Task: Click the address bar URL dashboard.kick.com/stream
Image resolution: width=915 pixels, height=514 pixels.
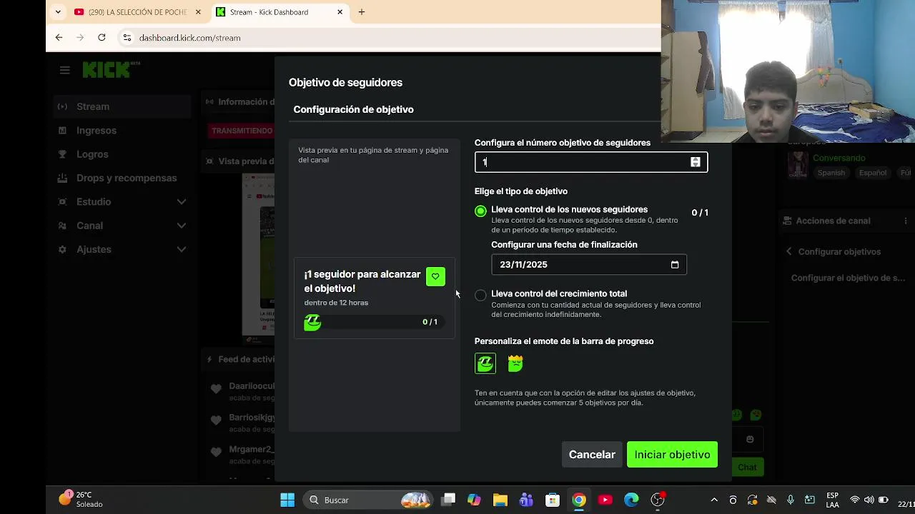Action: click(189, 38)
